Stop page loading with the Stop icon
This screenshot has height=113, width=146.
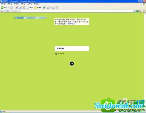click(x=17, y=8)
